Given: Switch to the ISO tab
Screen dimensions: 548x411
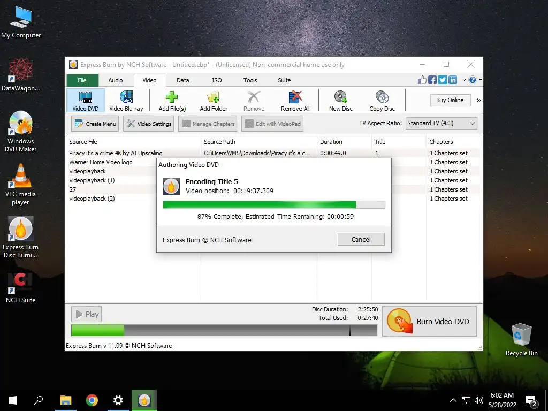Looking at the screenshot, I should (x=217, y=80).
